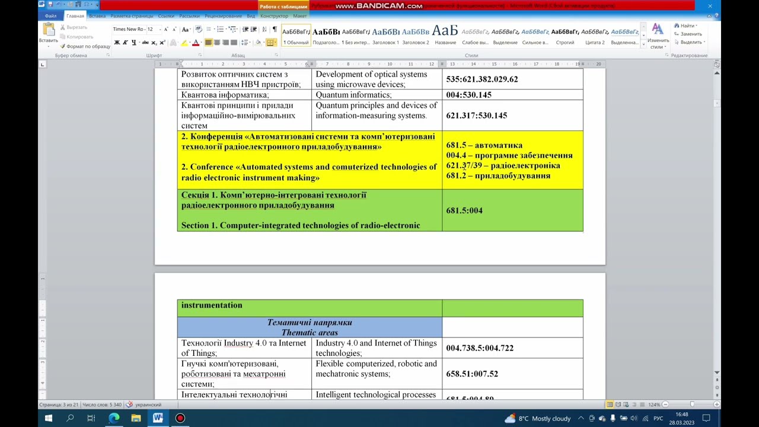Click the Grow Font icon

click(165, 29)
